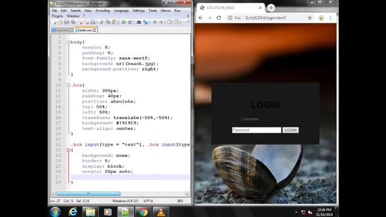Open the Macro menu
386x217 pixels.
tap(165, 11)
